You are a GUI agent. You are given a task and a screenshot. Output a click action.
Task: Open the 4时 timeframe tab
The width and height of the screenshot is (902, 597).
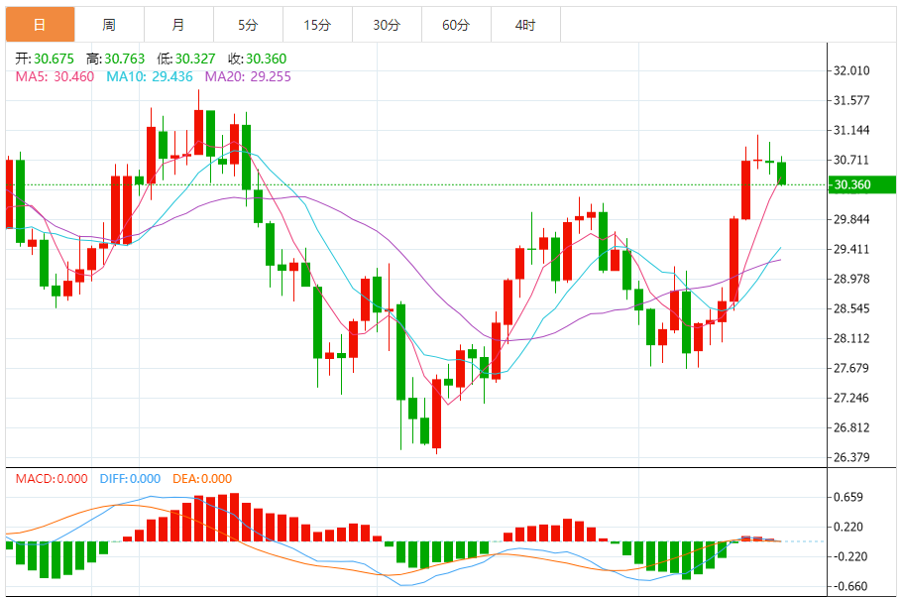(x=525, y=25)
